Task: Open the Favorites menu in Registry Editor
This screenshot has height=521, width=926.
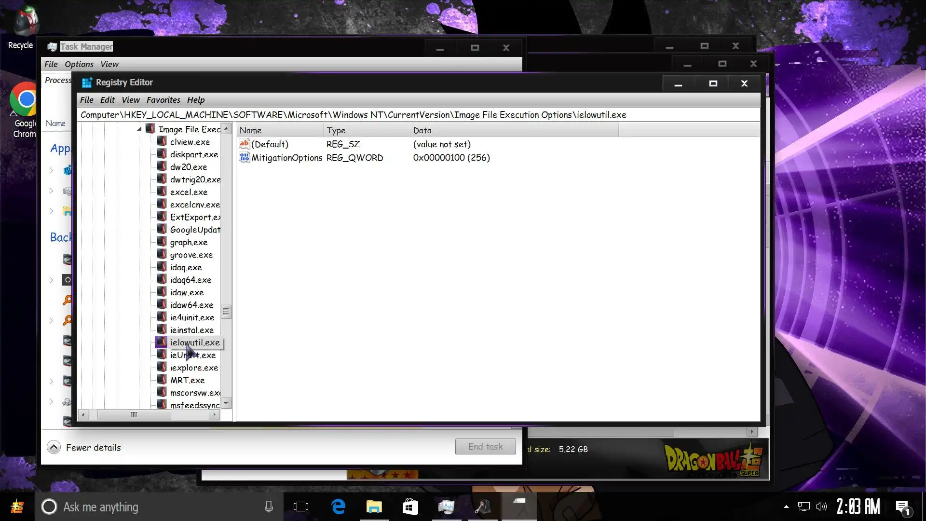Action: [x=163, y=100]
